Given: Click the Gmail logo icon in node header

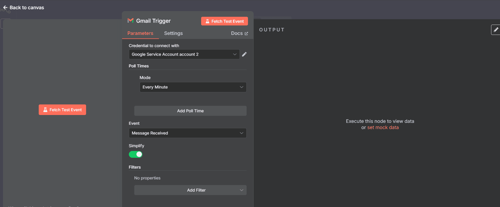Looking at the screenshot, I should click(x=130, y=21).
